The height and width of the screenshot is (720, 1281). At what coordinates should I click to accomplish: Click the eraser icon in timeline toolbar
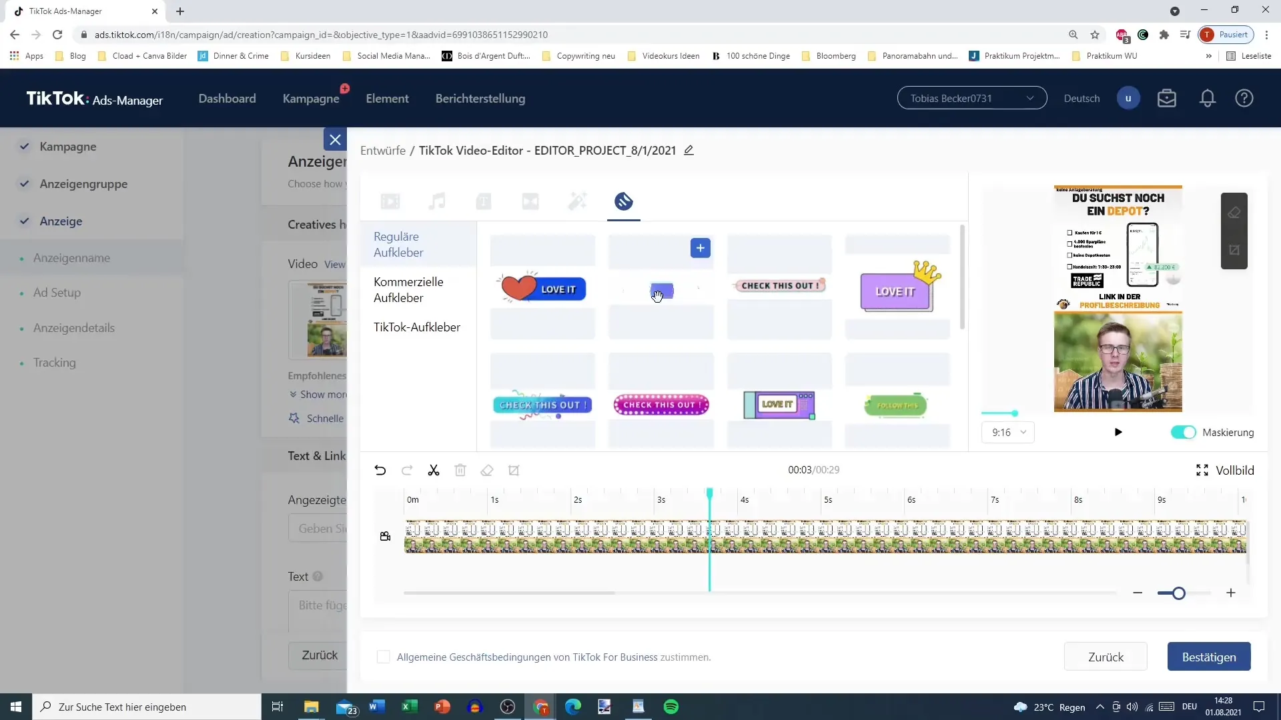click(x=487, y=471)
